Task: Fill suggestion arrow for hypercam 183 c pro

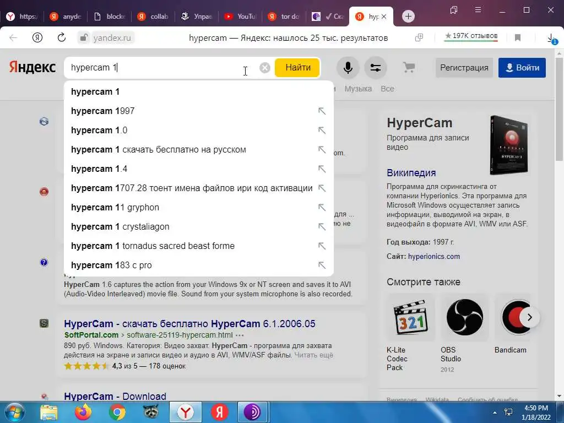Action: point(322,265)
